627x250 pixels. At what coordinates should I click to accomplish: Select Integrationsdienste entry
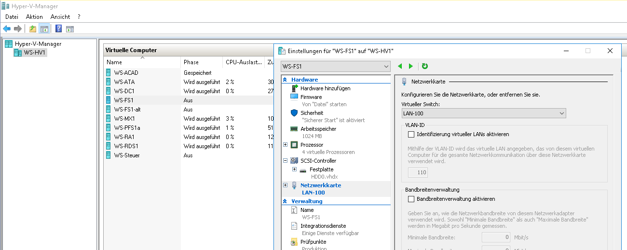click(x=323, y=226)
